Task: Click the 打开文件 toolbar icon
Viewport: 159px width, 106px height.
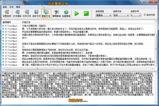Action: (27, 14)
